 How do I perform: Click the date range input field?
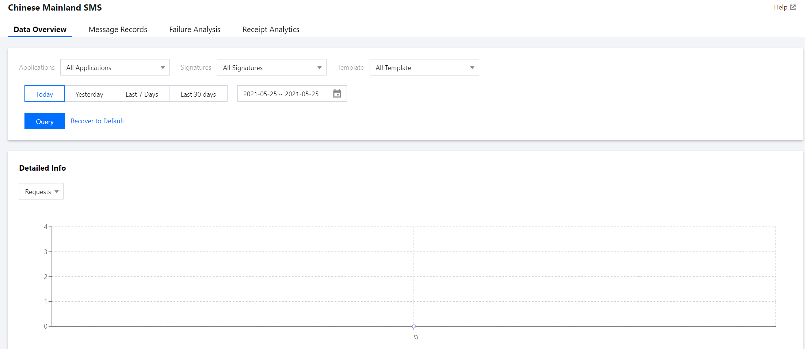(x=281, y=94)
